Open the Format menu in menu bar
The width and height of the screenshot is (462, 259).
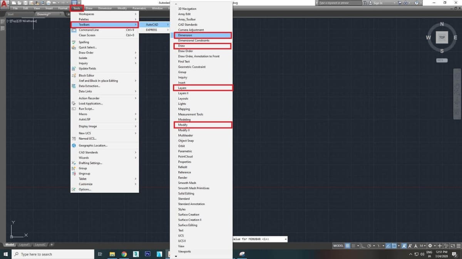click(x=63, y=8)
